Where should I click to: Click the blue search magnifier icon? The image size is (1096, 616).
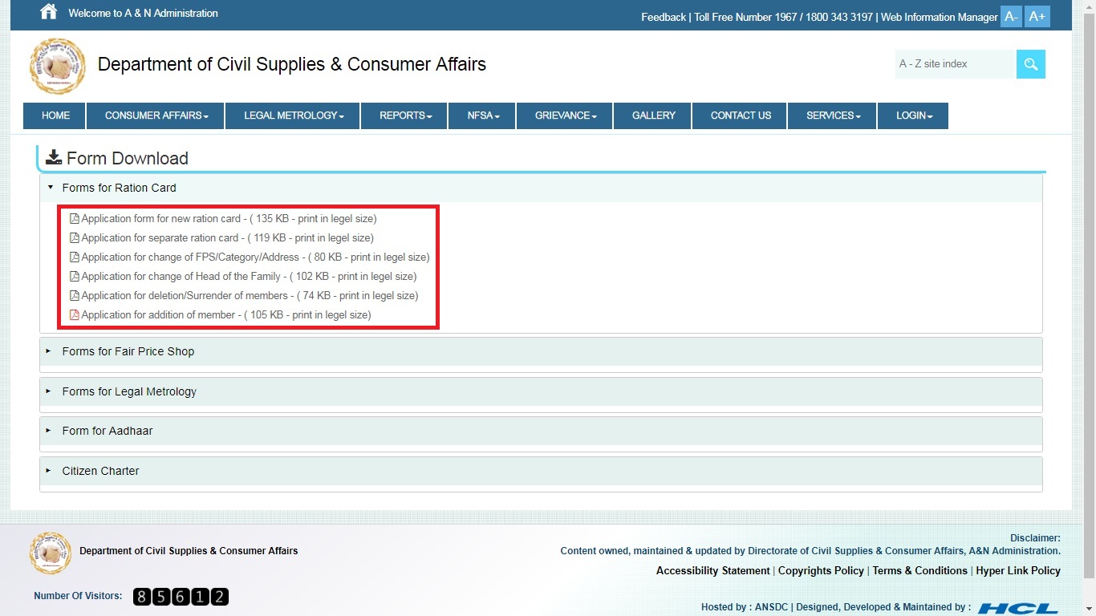[1030, 63]
